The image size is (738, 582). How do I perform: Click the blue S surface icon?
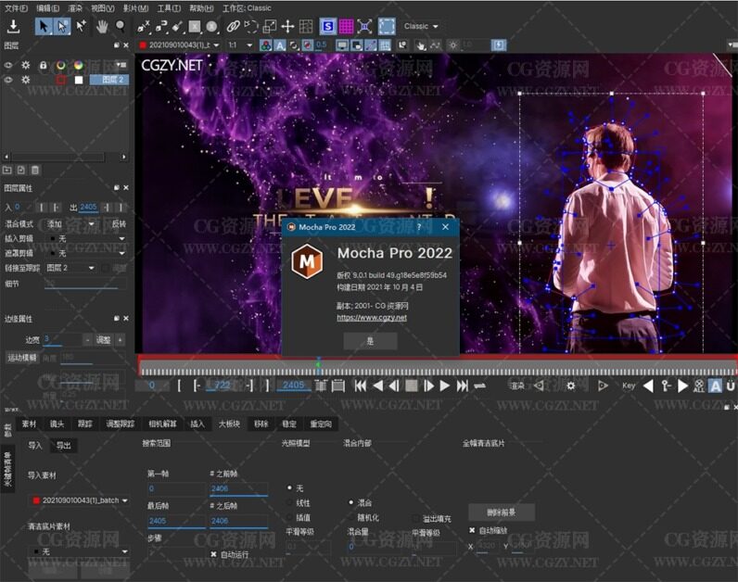pos(327,26)
